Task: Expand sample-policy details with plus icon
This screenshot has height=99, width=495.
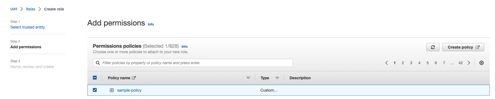Action: click(x=112, y=90)
